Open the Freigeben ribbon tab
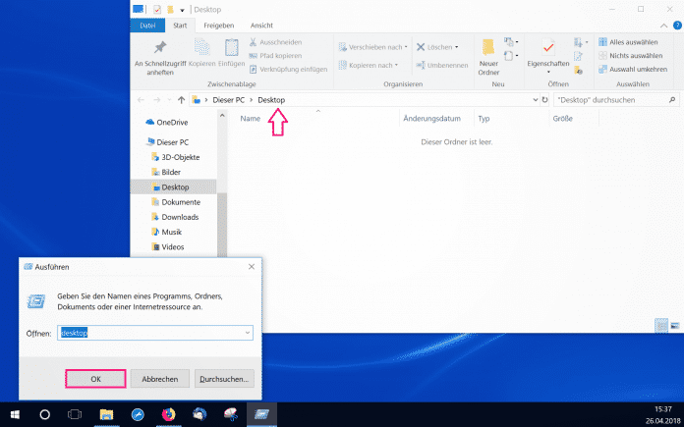The width and height of the screenshot is (684, 427). [x=218, y=25]
